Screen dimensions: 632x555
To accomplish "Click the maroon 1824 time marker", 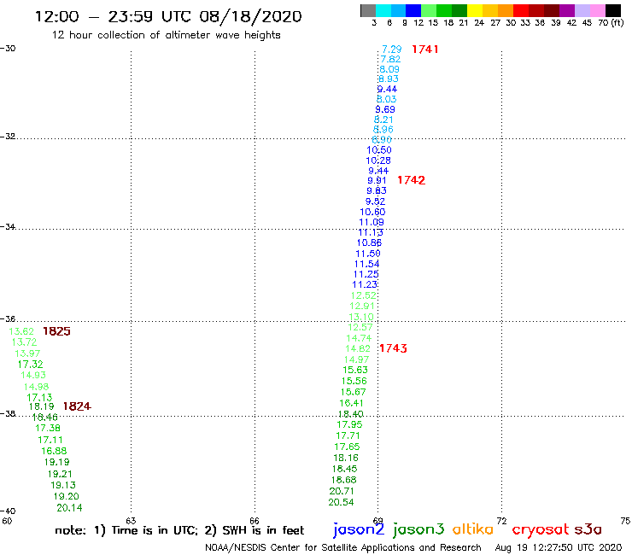I will [x=77, y=406].
